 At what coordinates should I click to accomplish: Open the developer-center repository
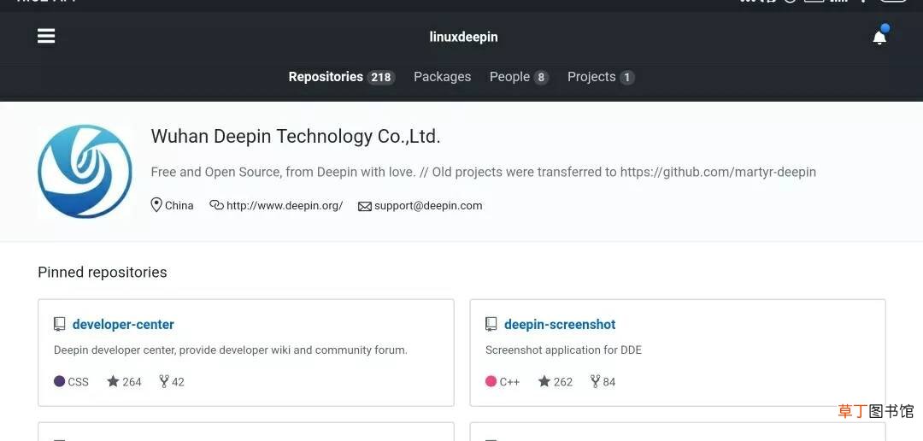click(x=123, y=325)
